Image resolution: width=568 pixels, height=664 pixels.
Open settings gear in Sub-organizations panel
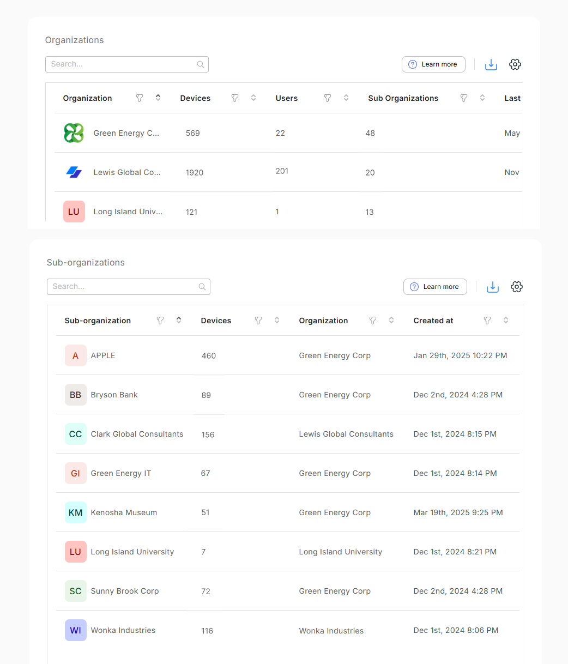[x=517, y=287]
